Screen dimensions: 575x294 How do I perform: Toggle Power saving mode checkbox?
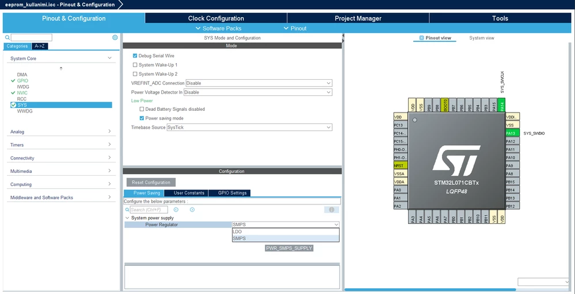coord(142,118)
